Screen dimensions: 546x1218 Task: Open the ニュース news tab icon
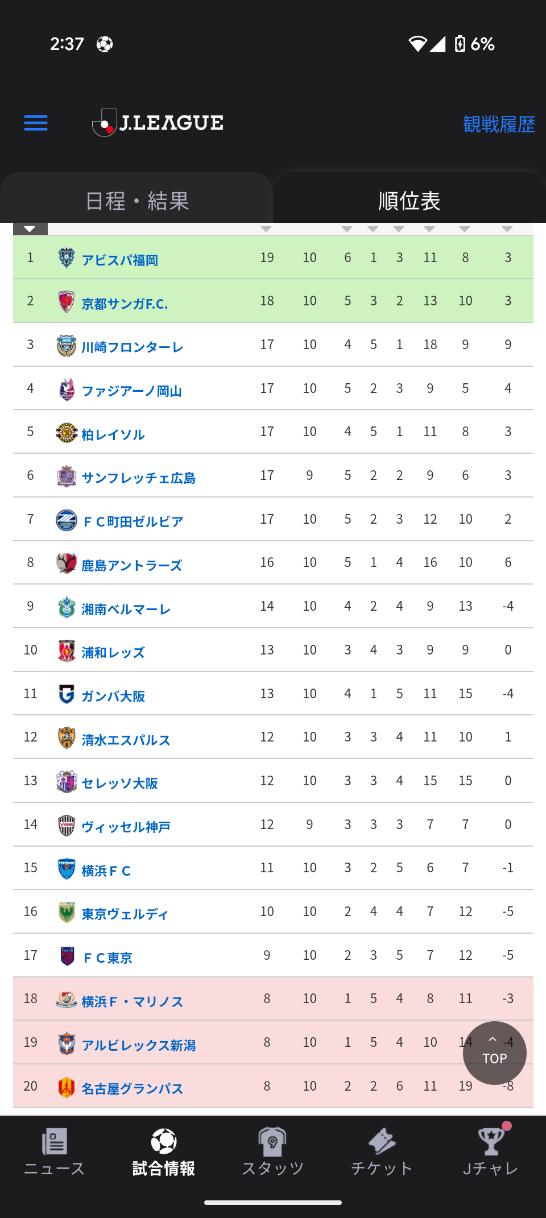(x=55, y=1141)
